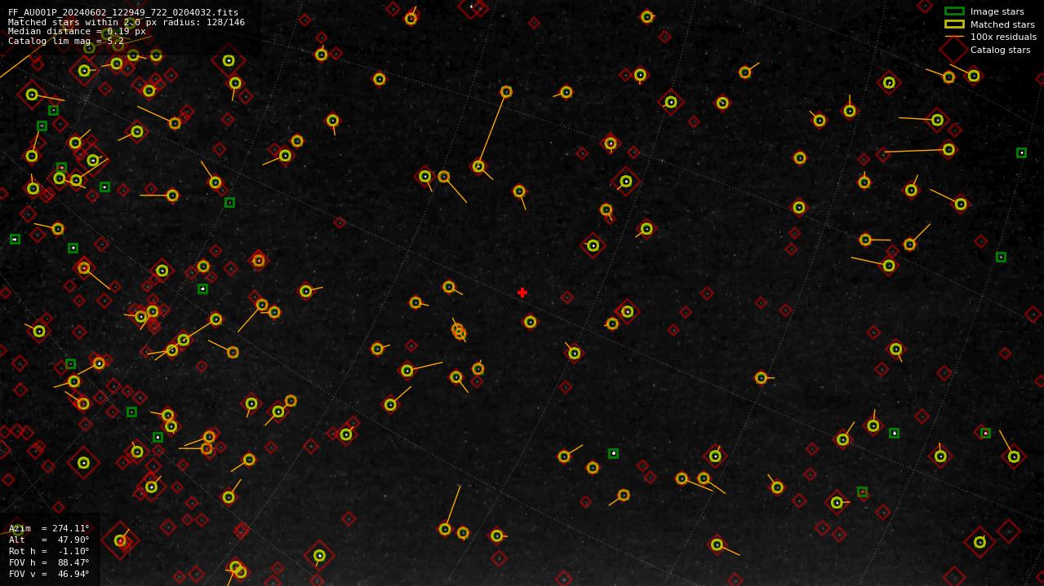The width and height of the screenshot is (1044, 586).
Task: Click the yellow Matched stars legend square
Action: pos(954,24)
